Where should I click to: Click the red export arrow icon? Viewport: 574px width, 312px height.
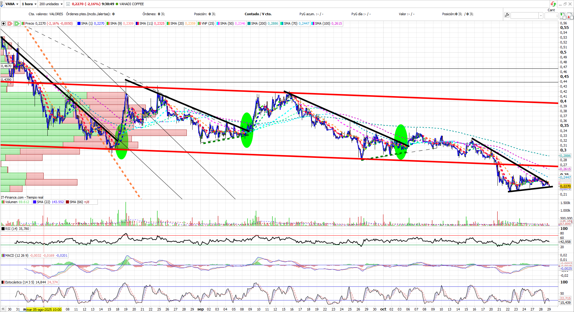click(x=10, y=23)
